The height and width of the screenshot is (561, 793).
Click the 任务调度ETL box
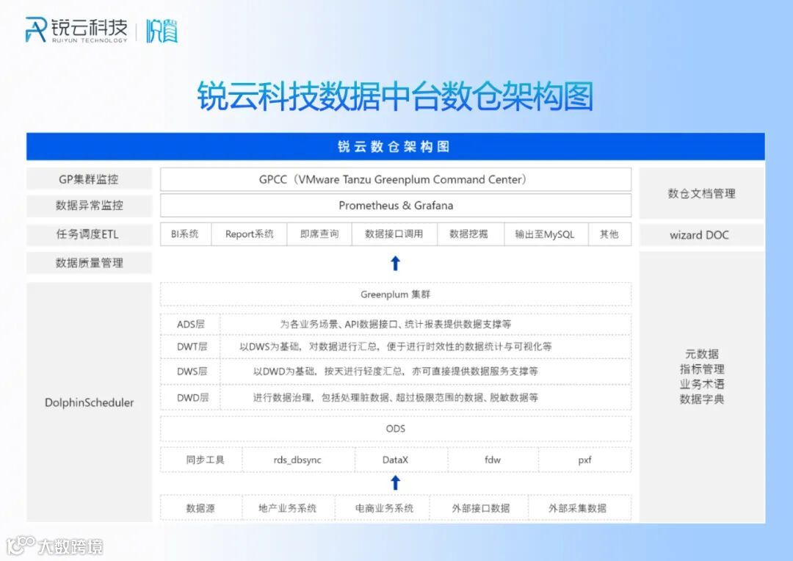coord(89,234)
